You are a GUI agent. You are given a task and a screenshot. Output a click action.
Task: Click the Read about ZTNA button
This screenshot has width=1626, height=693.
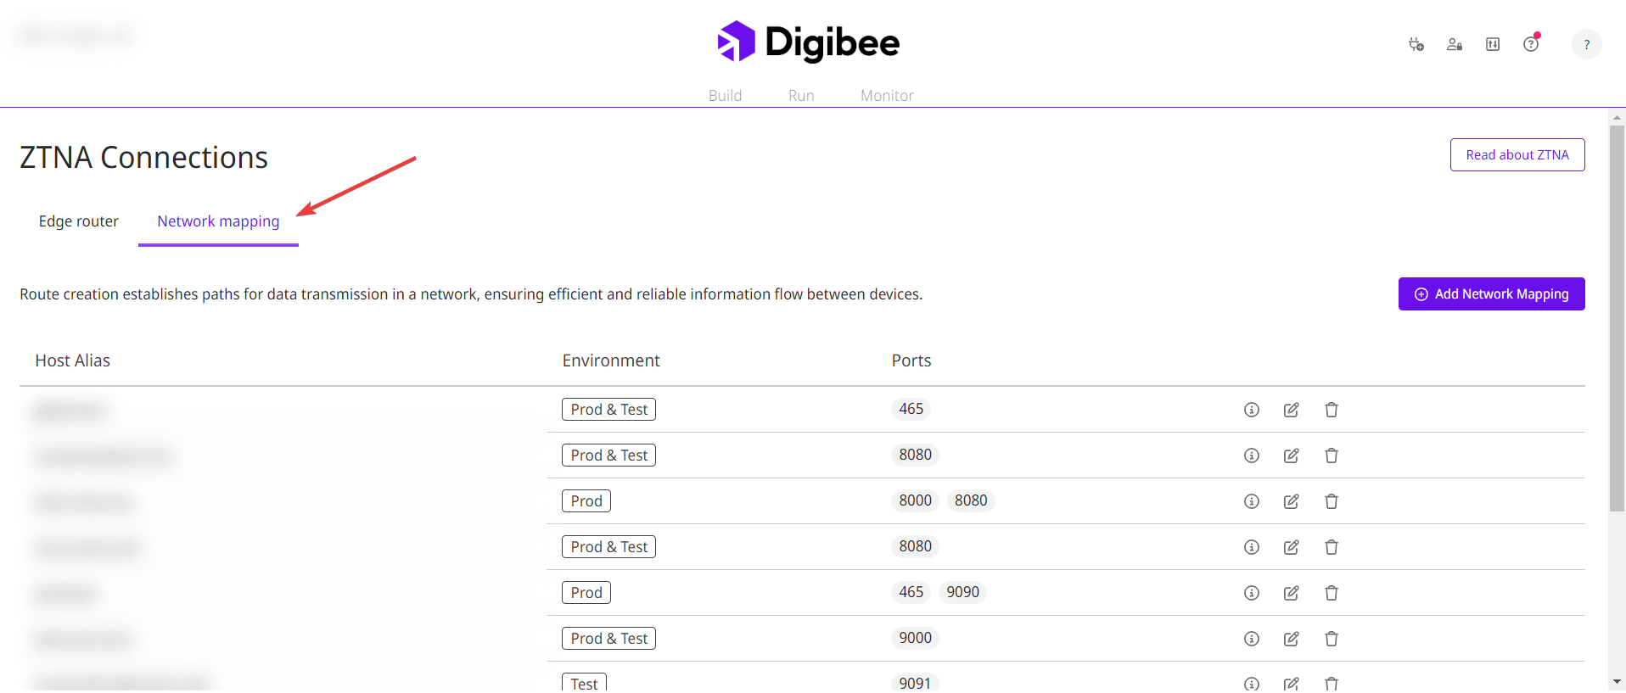click(1517, 155)
